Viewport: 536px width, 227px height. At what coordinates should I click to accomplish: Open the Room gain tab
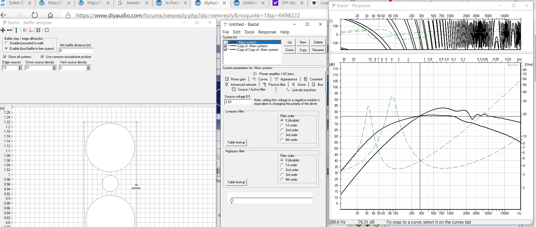(x=236, y=79)
